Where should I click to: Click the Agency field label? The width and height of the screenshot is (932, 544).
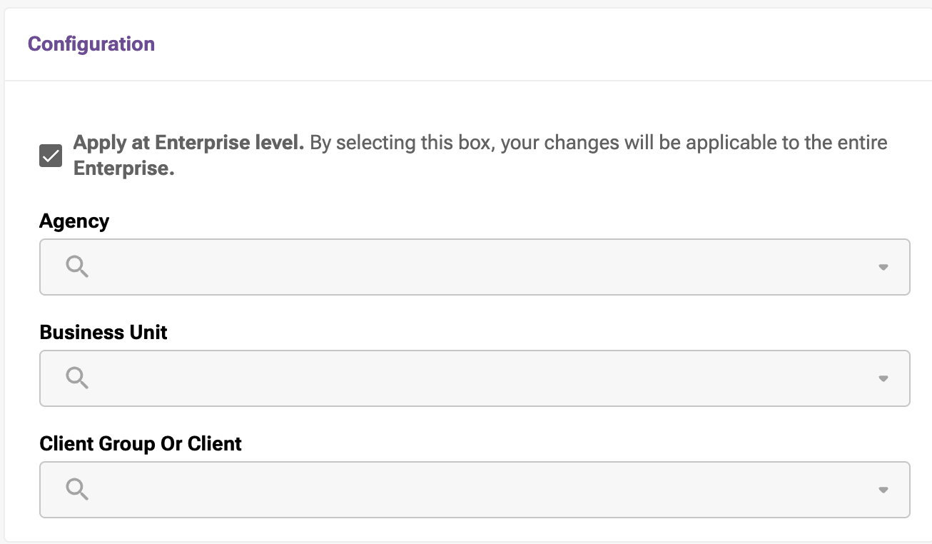[x=74, y=221]
